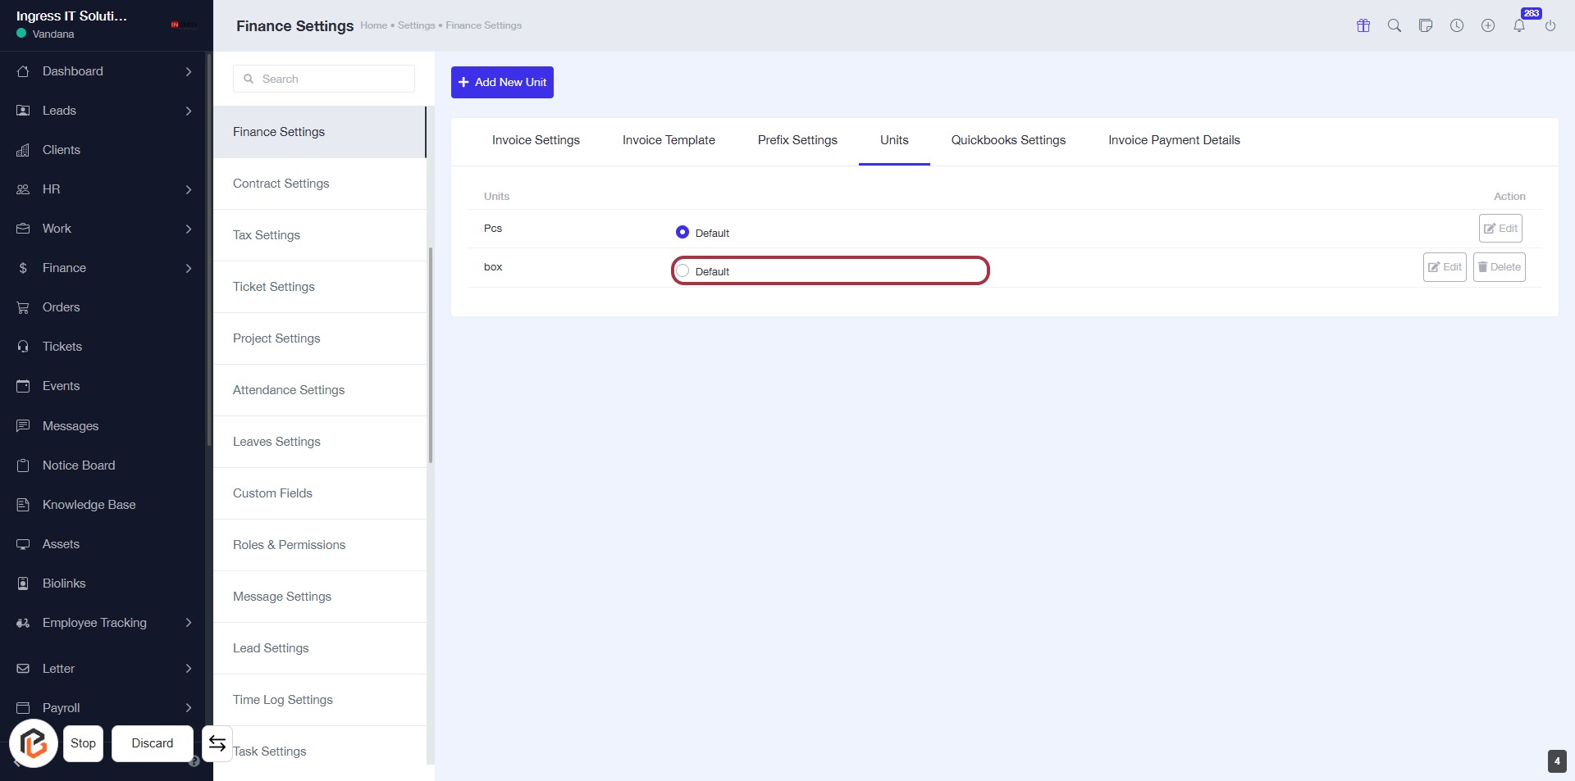Edit the Pcs unit

click(1500, 229)
